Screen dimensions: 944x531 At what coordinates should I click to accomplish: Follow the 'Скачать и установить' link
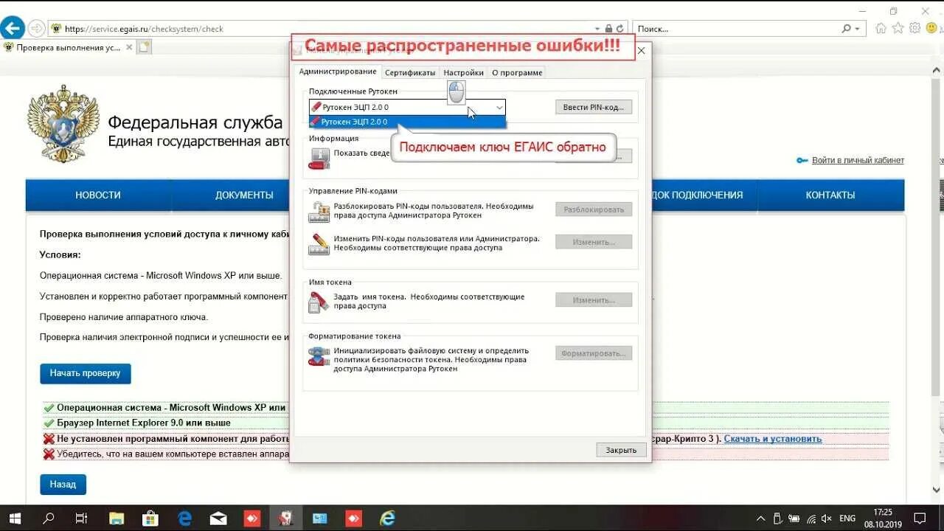pos(773,439)
